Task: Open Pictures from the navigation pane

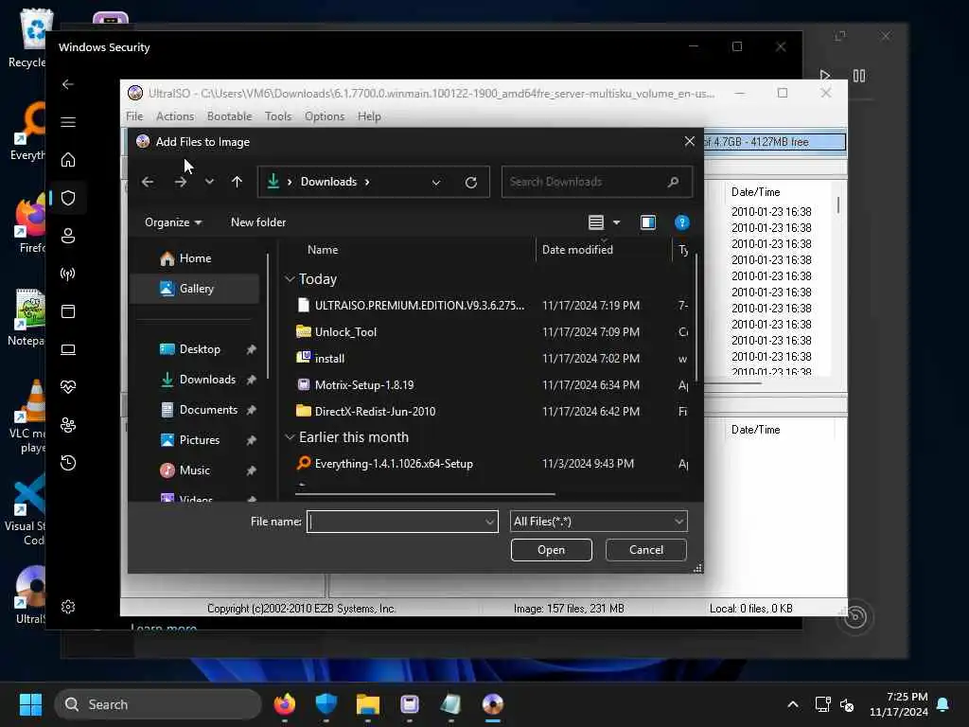Action: pyautogui.click(x=198, y=440)
